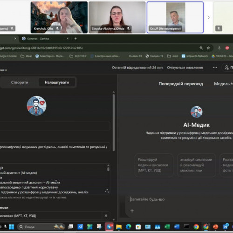Open the Онлайн ТВ bookmark with globe icon
This screenshot has height=233, width=233.
[154, 56]
